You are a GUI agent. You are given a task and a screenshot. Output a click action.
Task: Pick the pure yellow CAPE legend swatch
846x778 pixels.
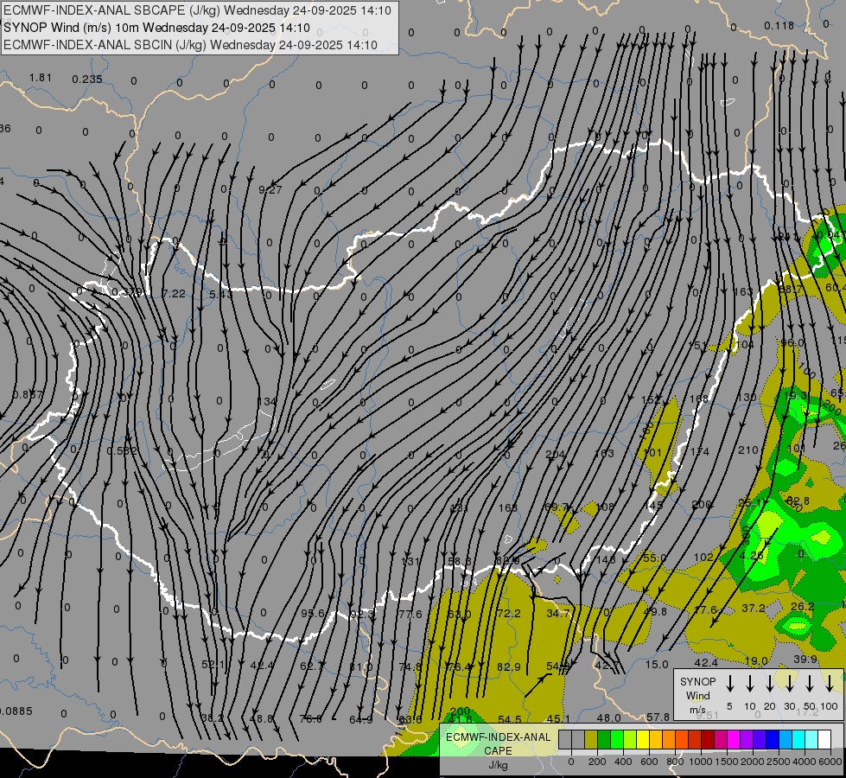tap(643, 739)
